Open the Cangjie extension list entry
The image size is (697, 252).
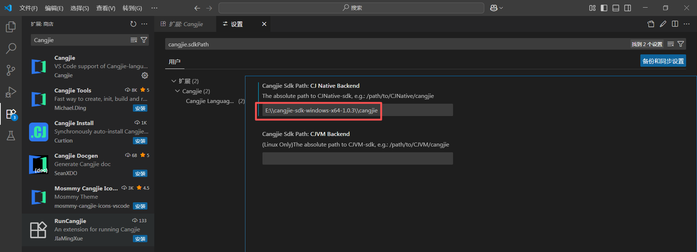88,67
